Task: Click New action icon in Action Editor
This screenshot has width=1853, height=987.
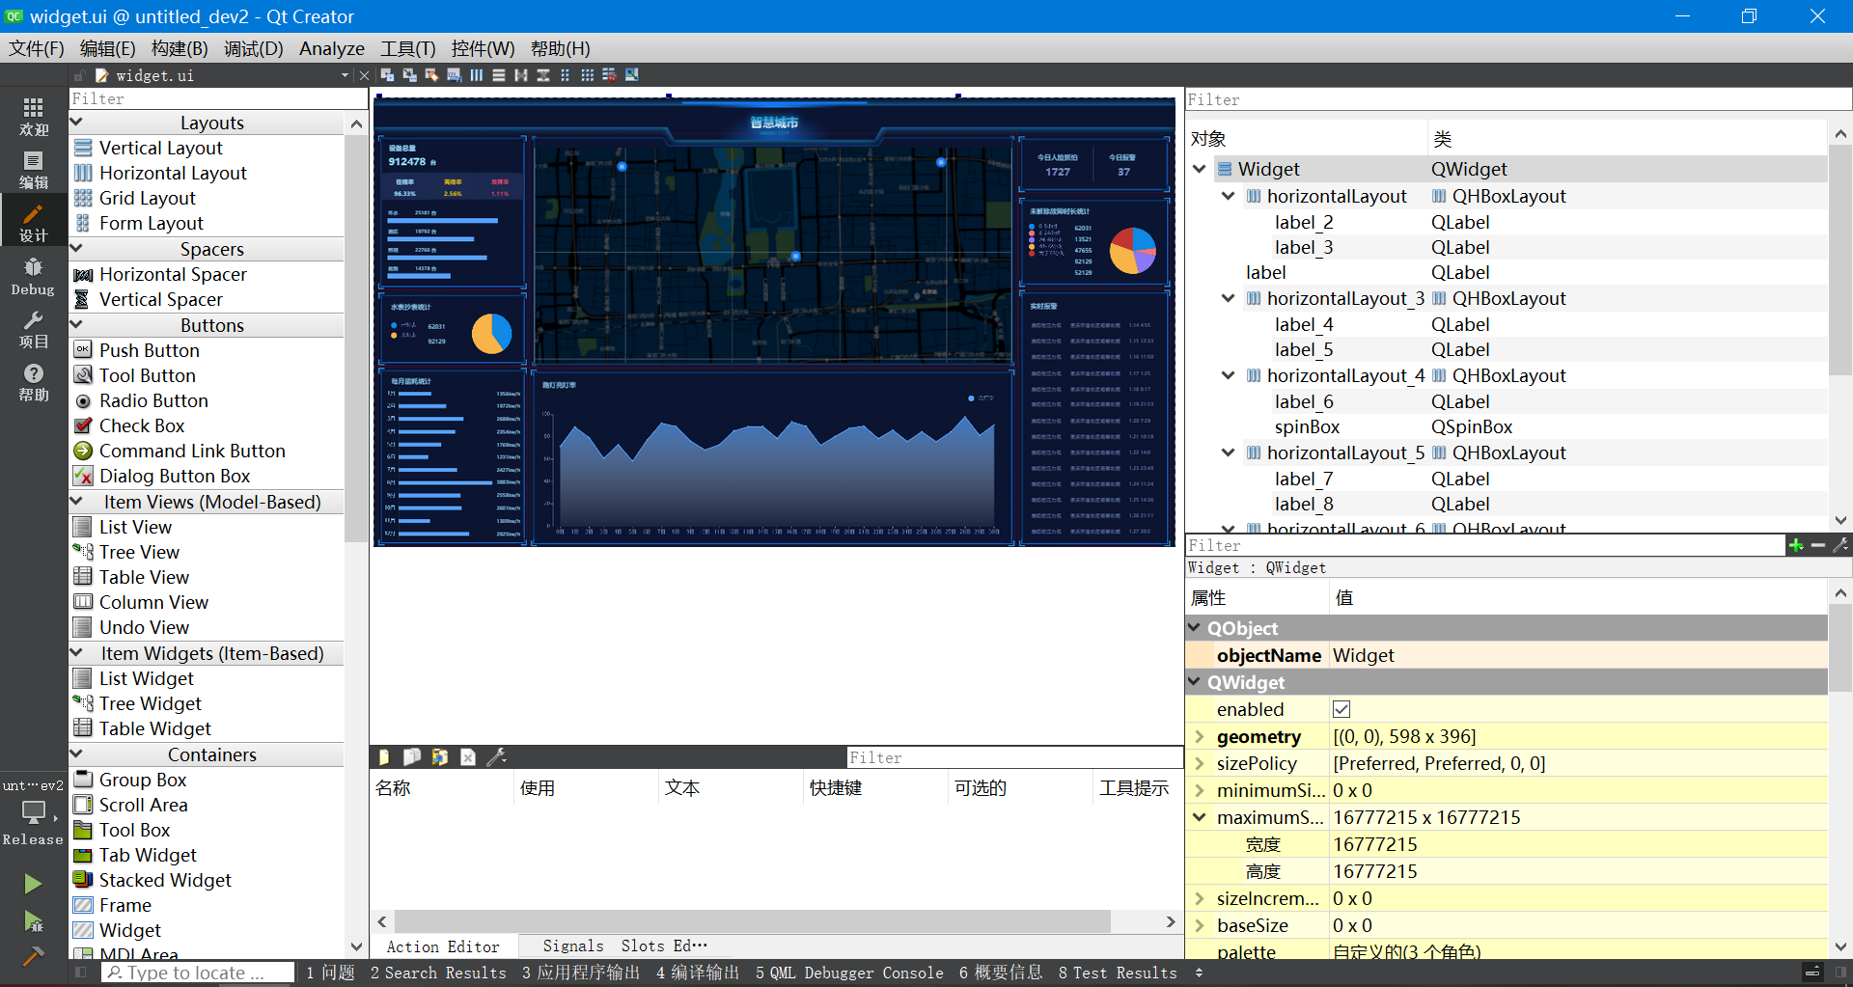Action: [384, 757]
